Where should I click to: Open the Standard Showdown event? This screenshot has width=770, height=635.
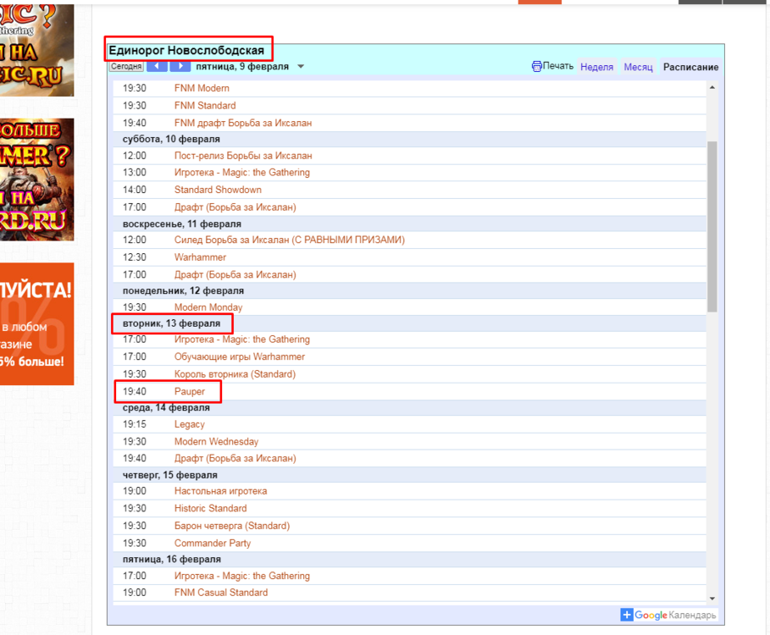tap(218, 190)
